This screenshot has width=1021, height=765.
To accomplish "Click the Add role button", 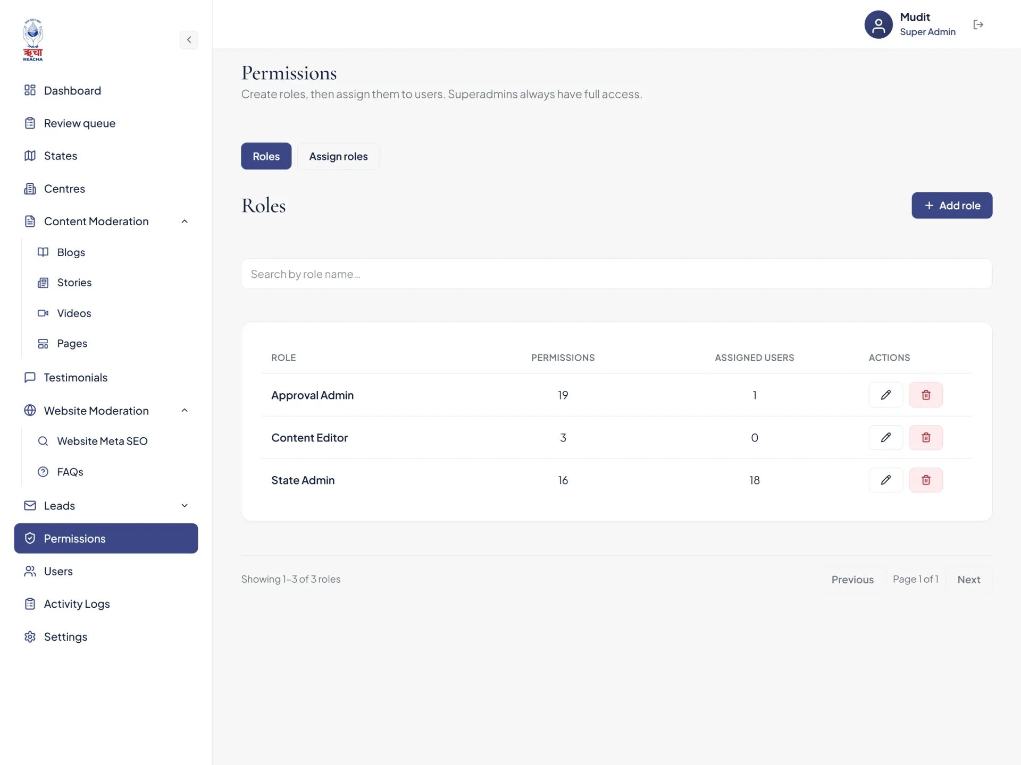I will tap(951, 205).
